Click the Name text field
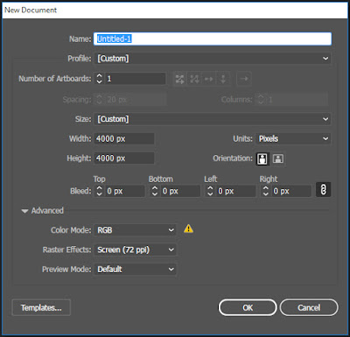 coord(213,39)
